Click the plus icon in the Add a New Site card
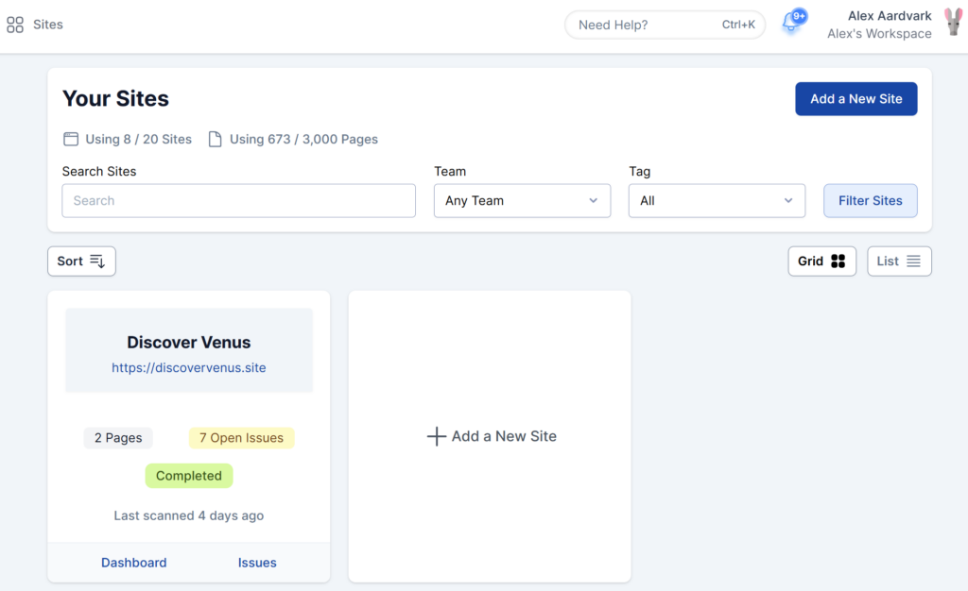This screenshot has width=968, height=591. (436, 436)
